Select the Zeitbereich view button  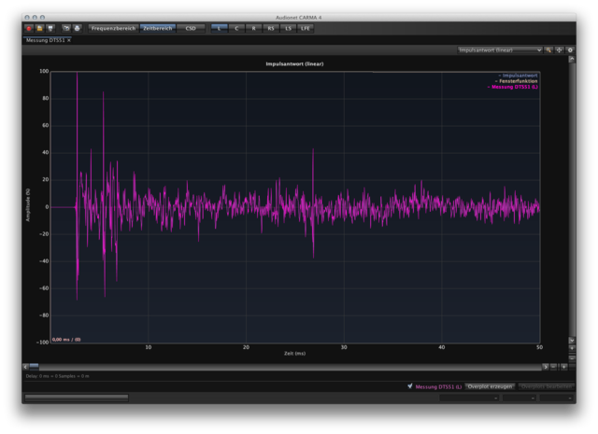pos(157,28)
